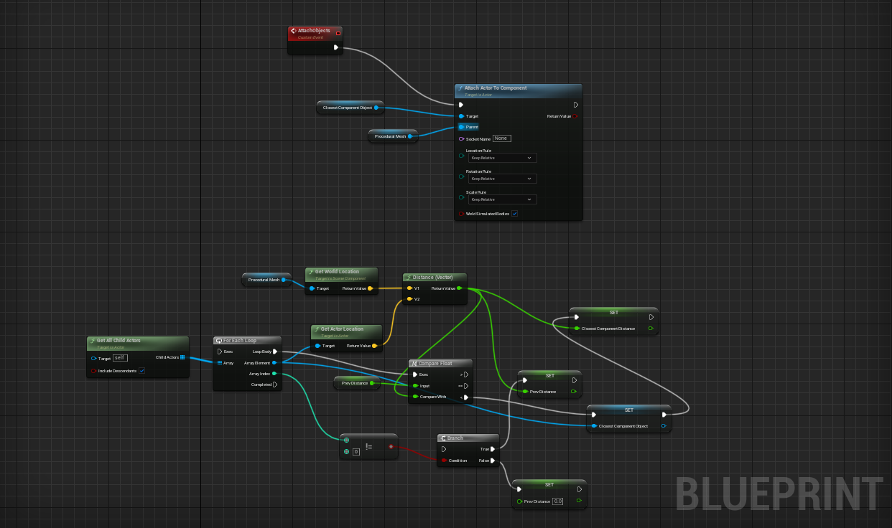This screenshot has width=892, height=528.
Task: Click the V2 pin on Distance (Vector)
Action: (409, 299)
